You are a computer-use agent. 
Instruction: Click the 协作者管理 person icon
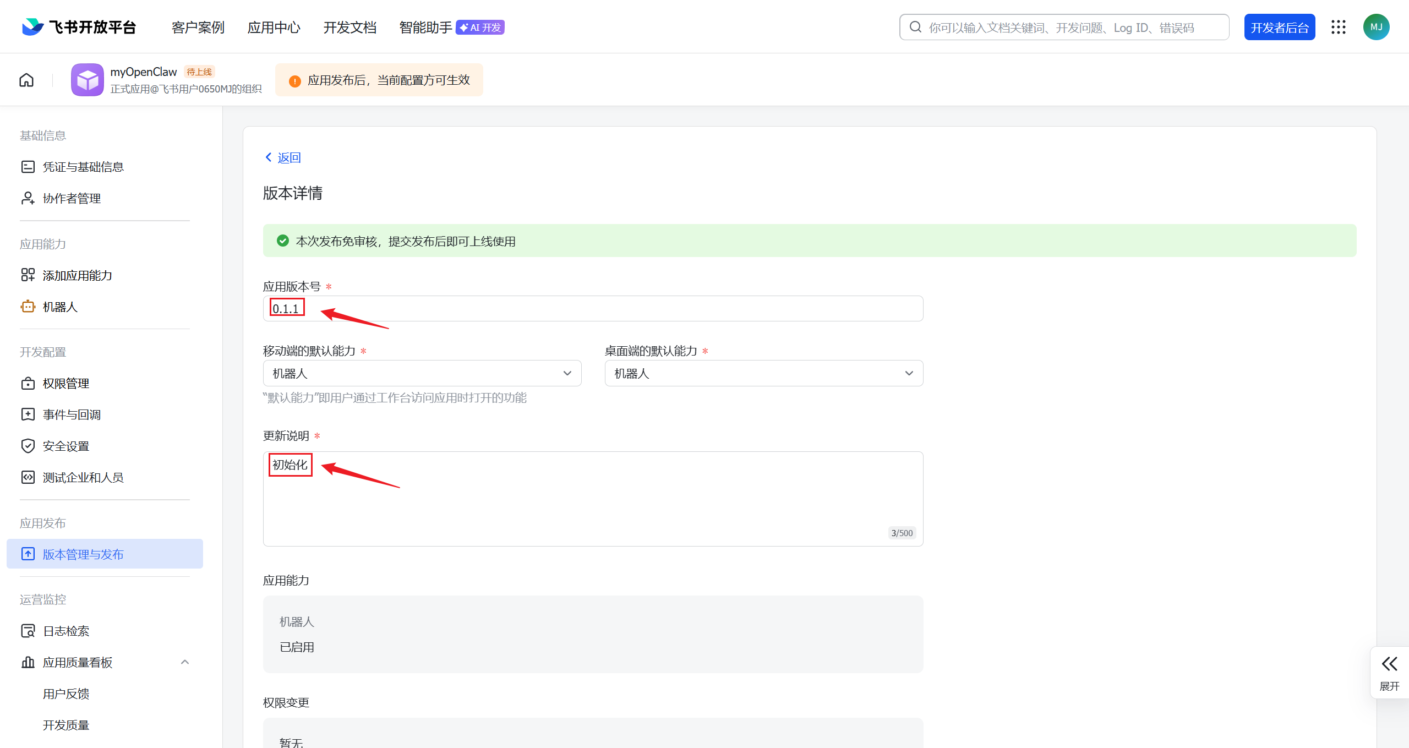coord(28,198)
